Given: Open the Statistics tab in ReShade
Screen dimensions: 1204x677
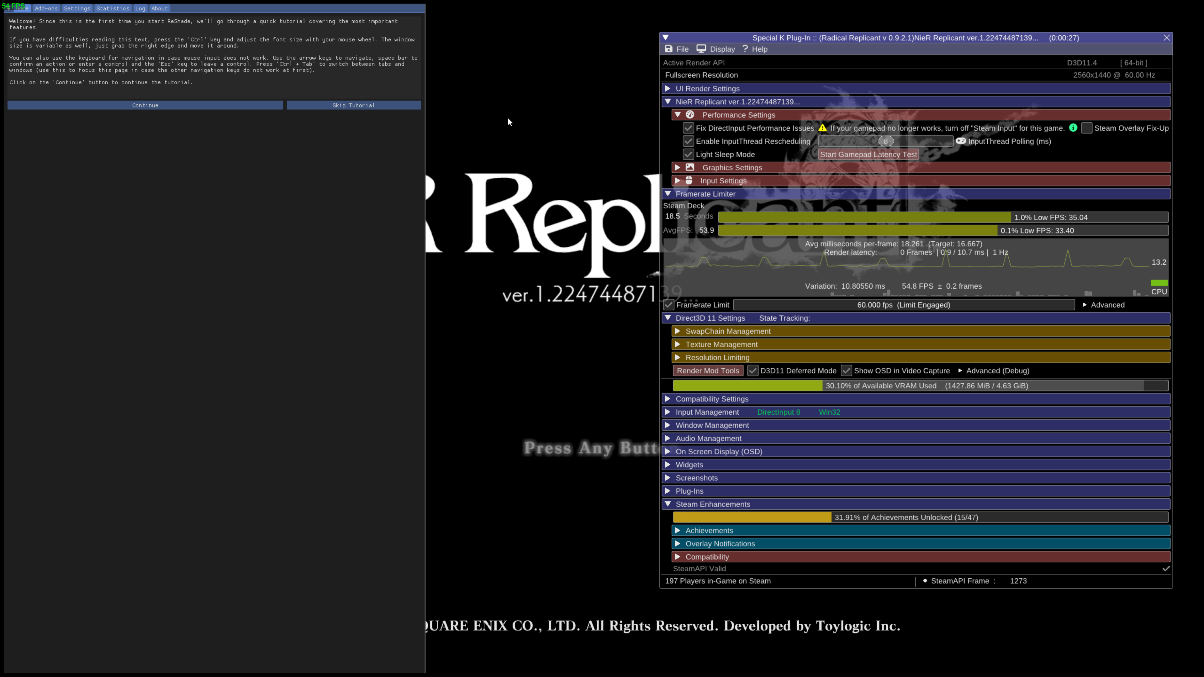Looking at the screenshot, I should (x=113, y=8).
